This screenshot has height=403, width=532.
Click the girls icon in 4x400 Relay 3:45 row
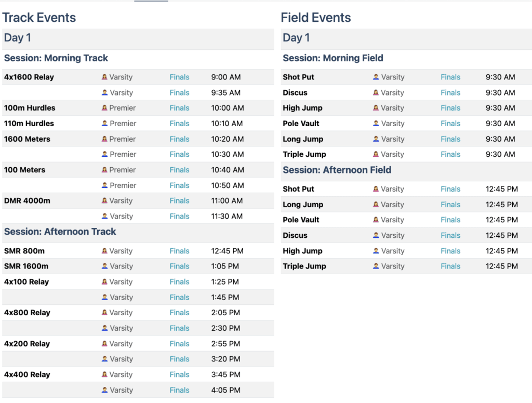pos(104,375)
